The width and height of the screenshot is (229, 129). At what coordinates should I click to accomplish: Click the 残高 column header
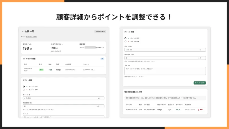point(58,64)
